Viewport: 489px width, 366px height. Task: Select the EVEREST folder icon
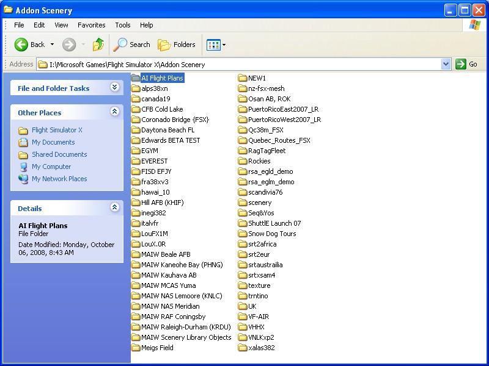[136, 161]
